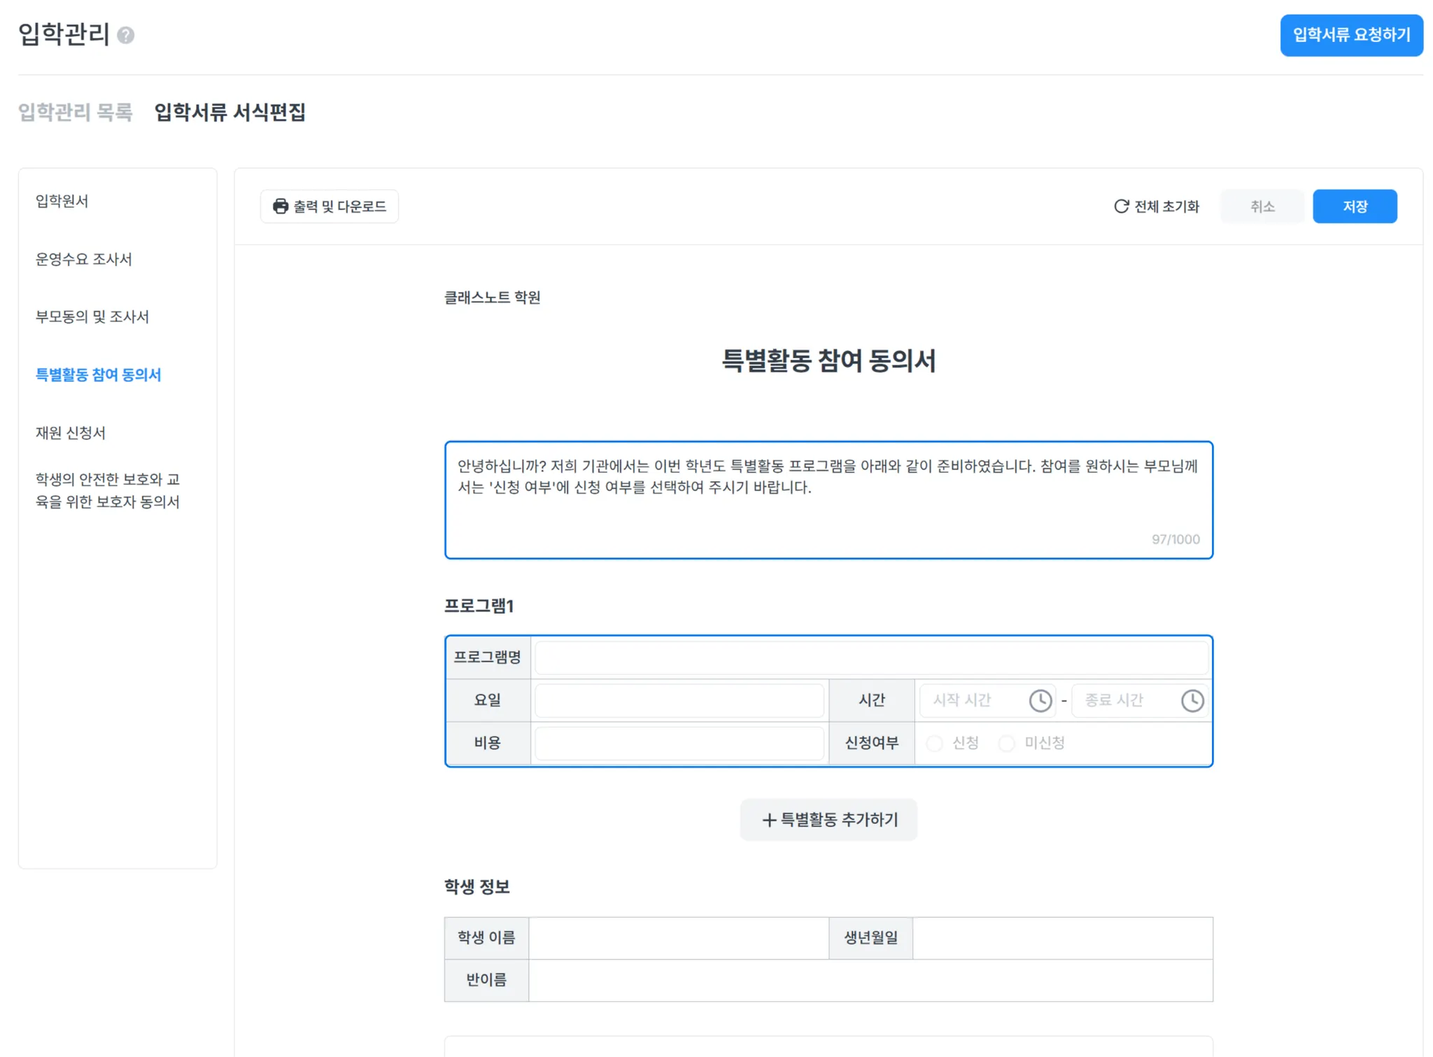Focus the 프로그램명 input field

click(870, 658)
